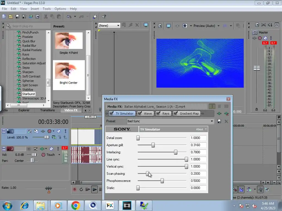Open Master FX icon on the master bus
This screenshot has height=211, width=282.
[x=254, y=38]
